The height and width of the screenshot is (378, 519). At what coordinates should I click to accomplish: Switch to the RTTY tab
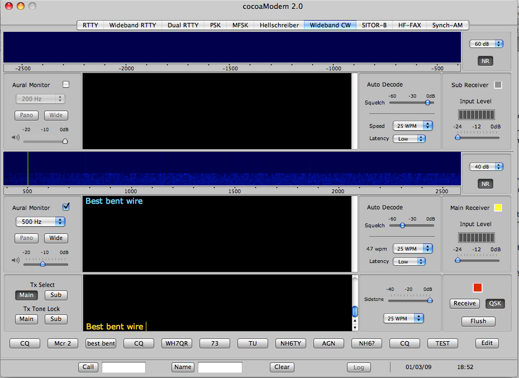coord(91,25)
